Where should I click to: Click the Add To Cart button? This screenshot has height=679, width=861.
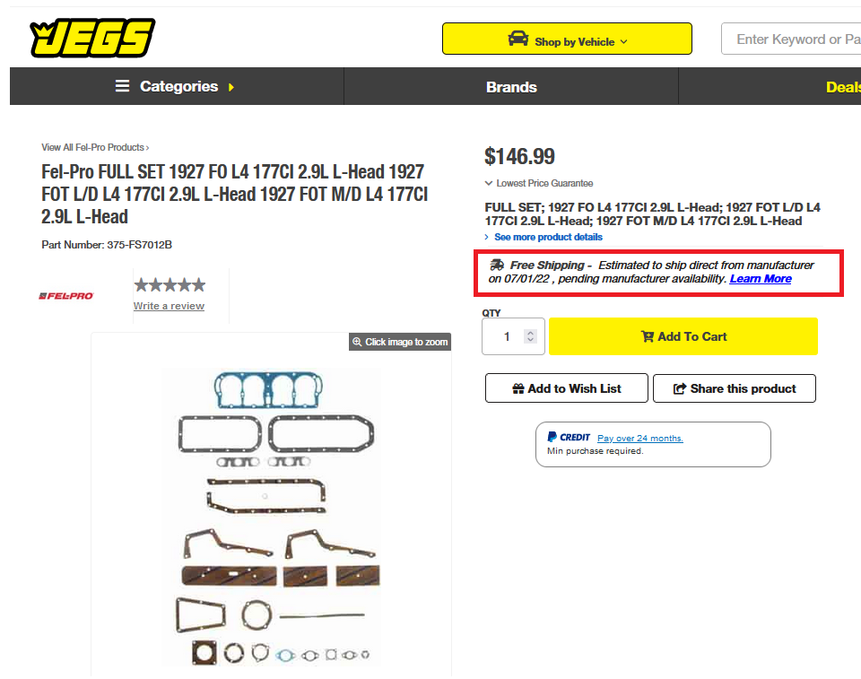(683, 336)
